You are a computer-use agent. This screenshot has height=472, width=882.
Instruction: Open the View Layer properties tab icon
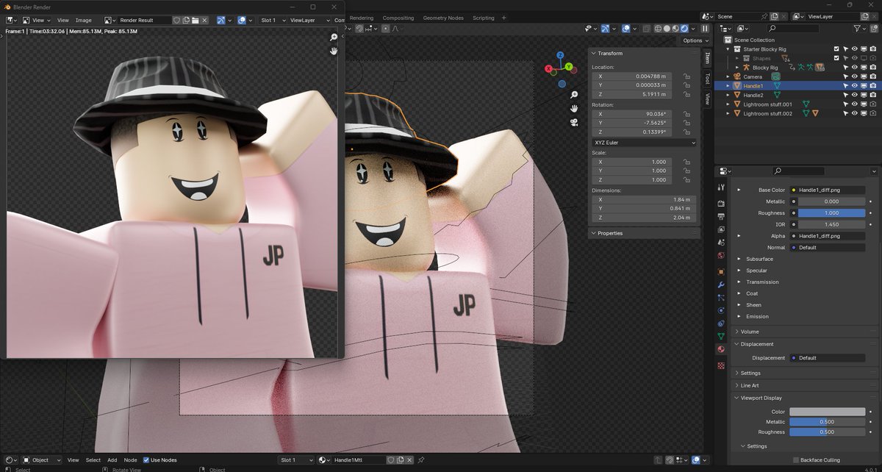[721, 229]
